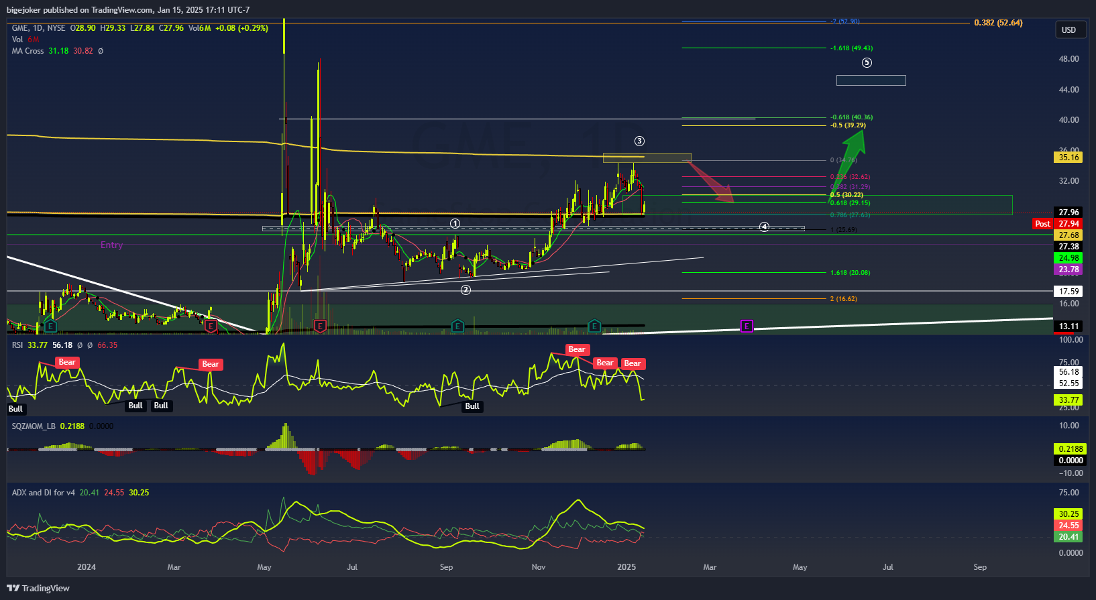The image size is (1096, 600).
Task: Click the ADX 30.25 yellow value label
Action: pos(1068,514)
